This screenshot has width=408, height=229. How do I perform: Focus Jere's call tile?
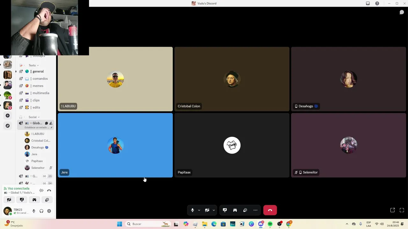pyautogui.click(x=115, y=145)
